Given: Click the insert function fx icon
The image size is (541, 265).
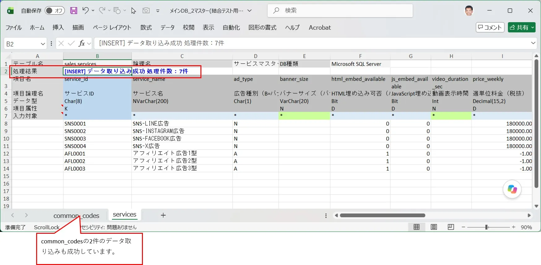Looking at the screenshot, I should point(82,43).
